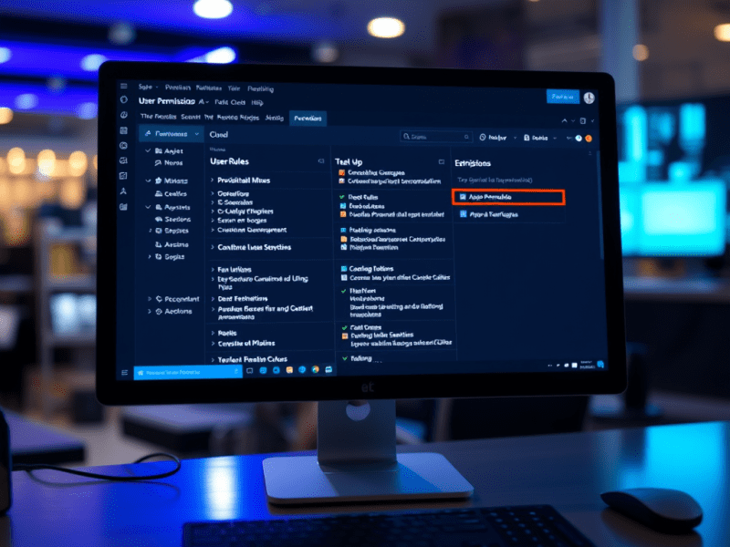The height and width of the screenshot is (547, 730).
Task: Click the top icon in the left sidebar
Action: coord(124,101)
